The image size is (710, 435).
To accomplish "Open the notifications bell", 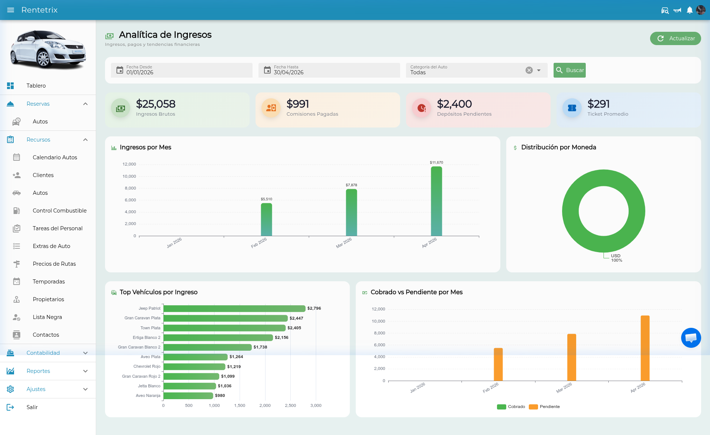I will coord(690,10).
